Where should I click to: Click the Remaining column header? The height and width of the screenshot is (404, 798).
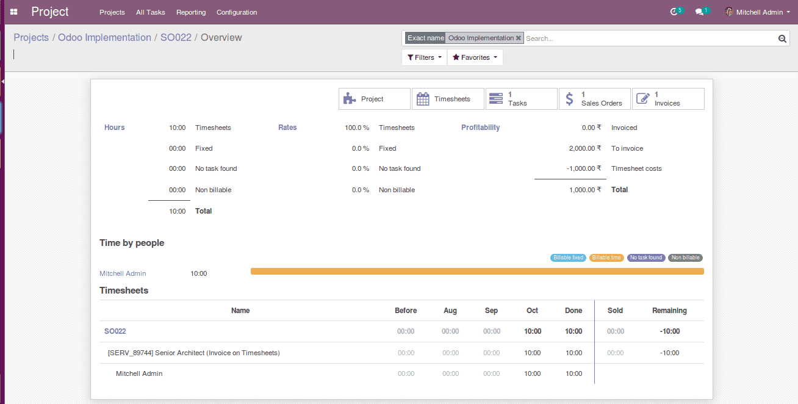coord(669,311)
